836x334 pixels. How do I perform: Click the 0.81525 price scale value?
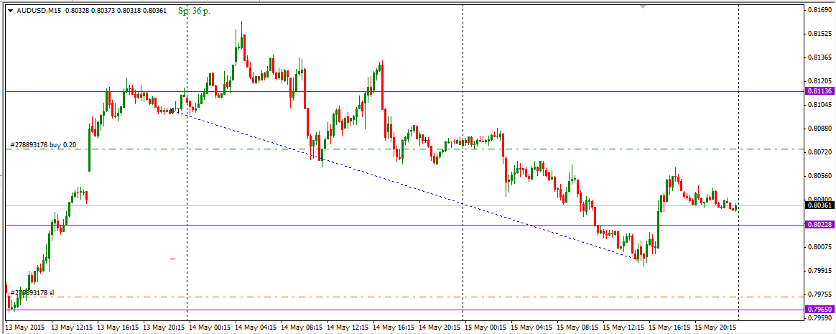pos(820,34)
